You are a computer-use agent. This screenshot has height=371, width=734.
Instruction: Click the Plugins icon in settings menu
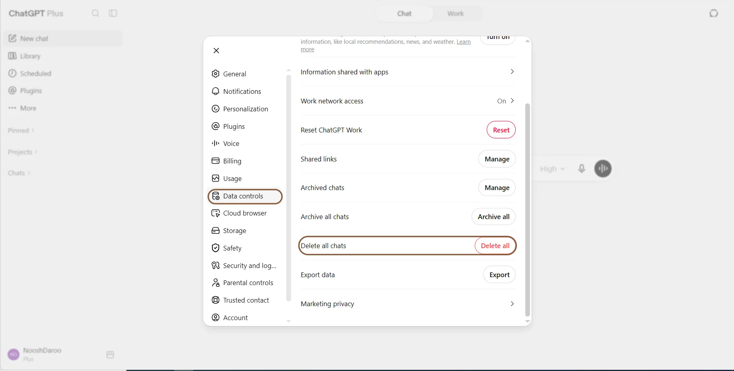[x=216, y=126]
